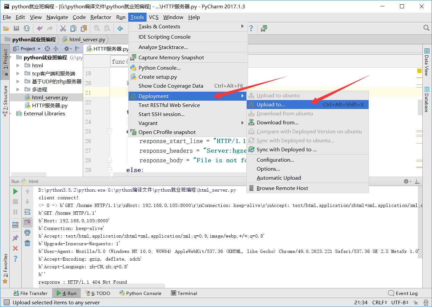Click Collapse All icon in Project panel

point(55,49)
